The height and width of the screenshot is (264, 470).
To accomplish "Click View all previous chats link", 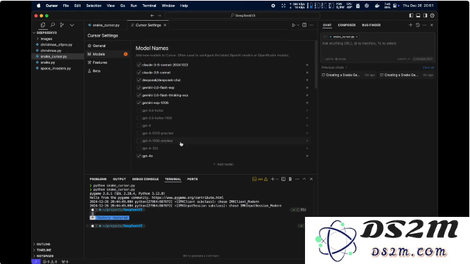I will coord(428,67).
